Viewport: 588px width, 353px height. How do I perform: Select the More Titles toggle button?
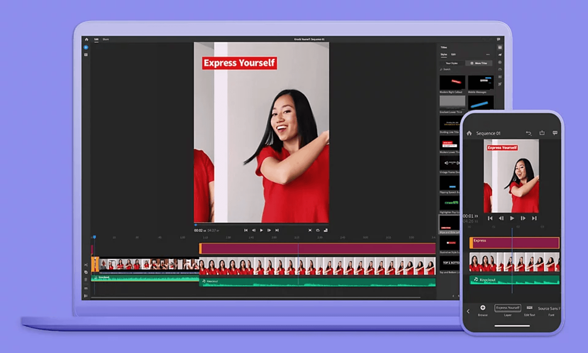tap(479, 63)
